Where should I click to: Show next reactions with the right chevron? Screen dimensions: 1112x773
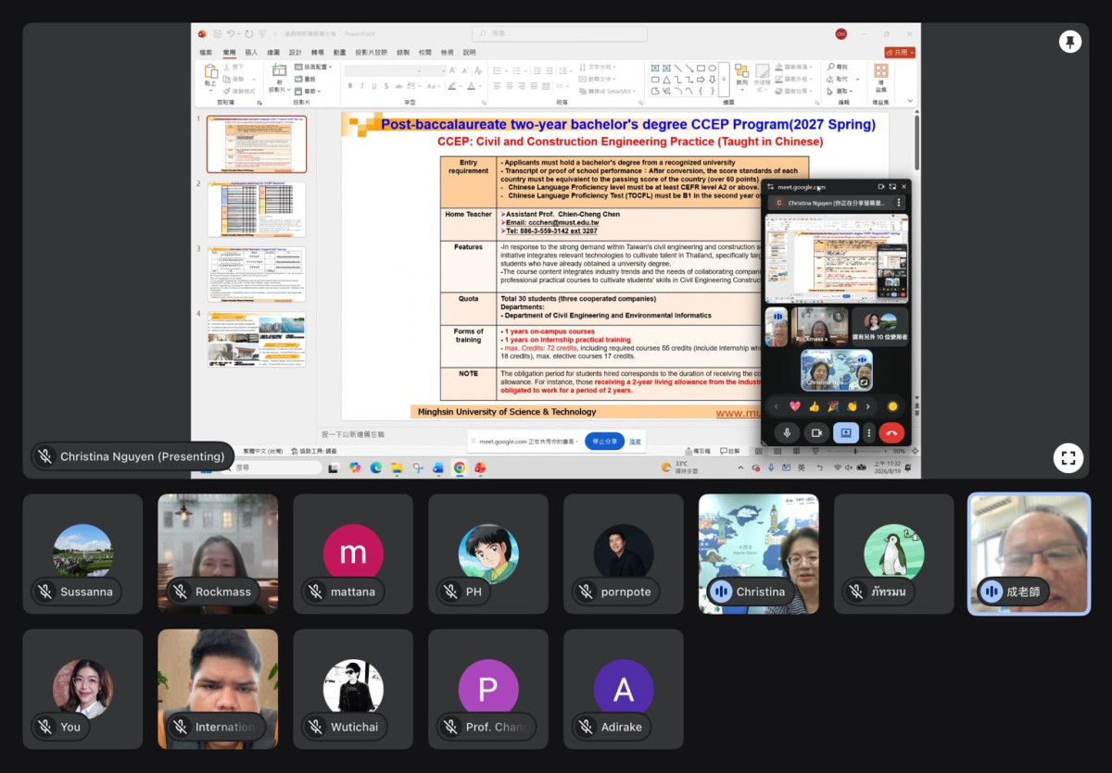tap(868, 405)
